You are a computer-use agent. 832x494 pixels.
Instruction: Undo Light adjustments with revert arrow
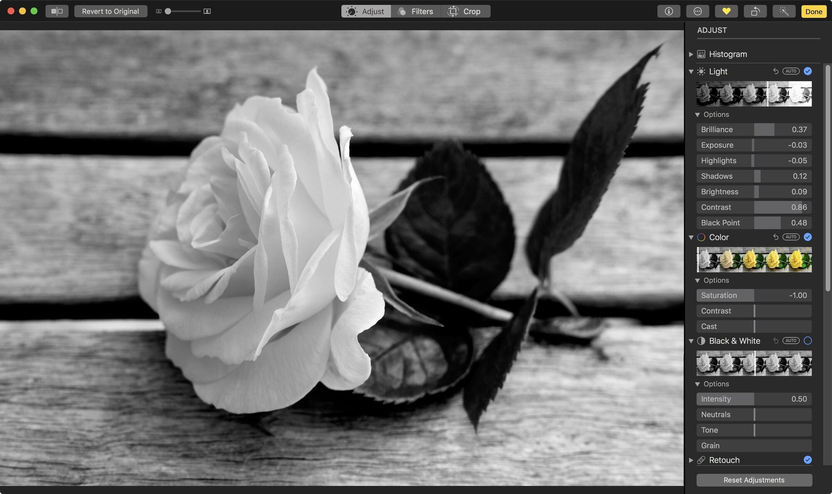coord(775,71)
